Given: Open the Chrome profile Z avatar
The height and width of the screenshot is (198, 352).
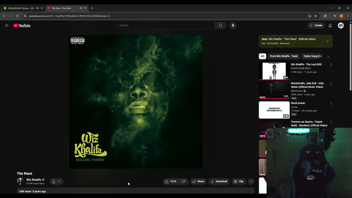Looking at the screenshot, I should 341,16.
